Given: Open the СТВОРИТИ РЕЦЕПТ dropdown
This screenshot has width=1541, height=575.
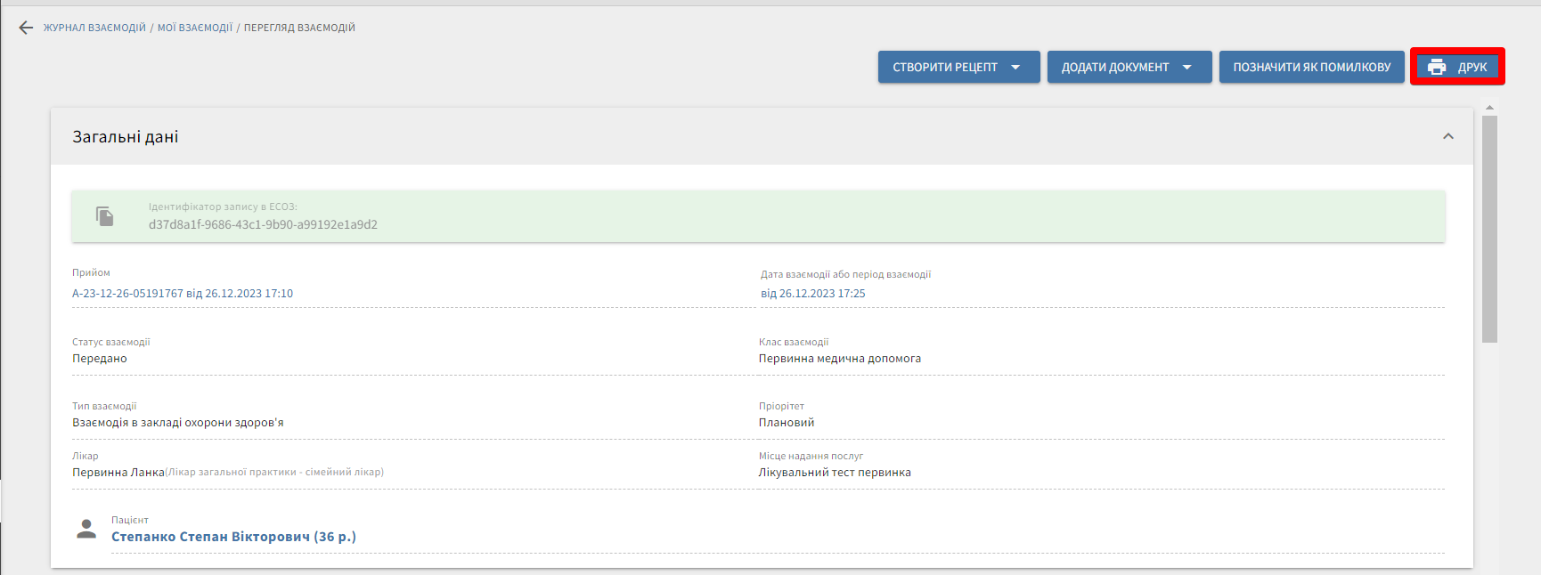Looking at the screenshot, I should (958, 67).
